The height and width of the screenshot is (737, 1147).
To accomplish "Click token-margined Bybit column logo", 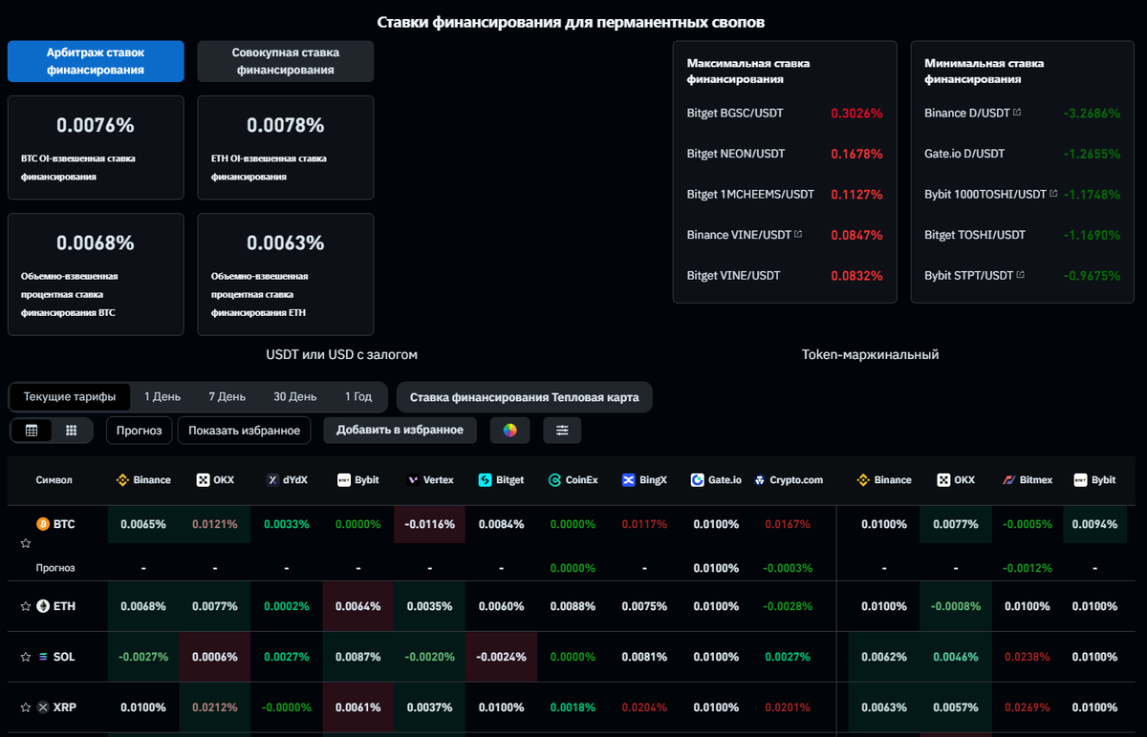I will (x=1080, y=480).
